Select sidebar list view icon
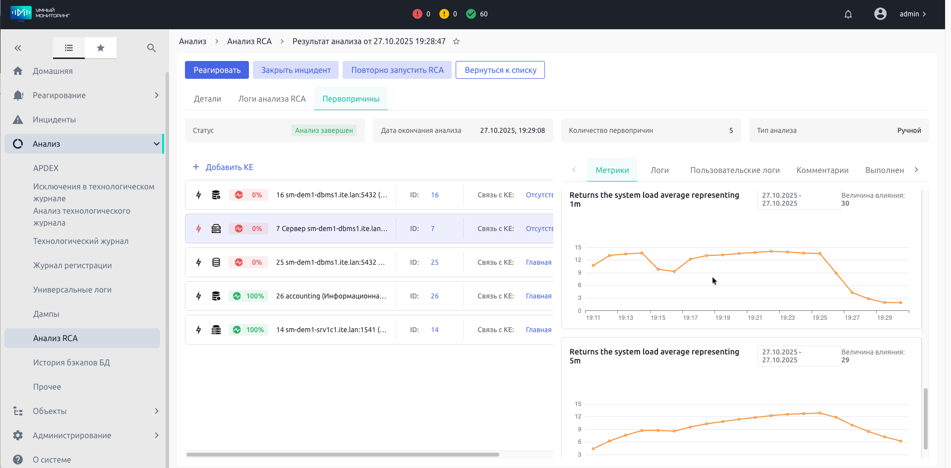 [69, 48]
